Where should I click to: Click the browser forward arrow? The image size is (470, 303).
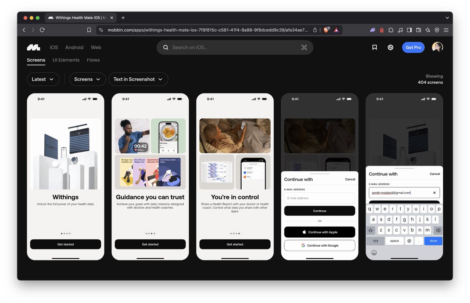pyautogui.click(x=33, y=30)
